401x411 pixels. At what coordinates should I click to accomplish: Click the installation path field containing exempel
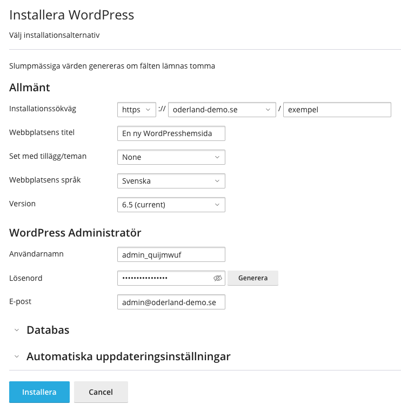337,110
